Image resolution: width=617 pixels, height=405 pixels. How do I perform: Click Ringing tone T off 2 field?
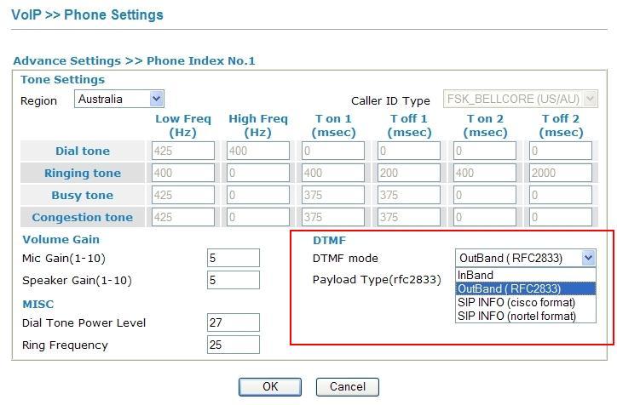561,173
